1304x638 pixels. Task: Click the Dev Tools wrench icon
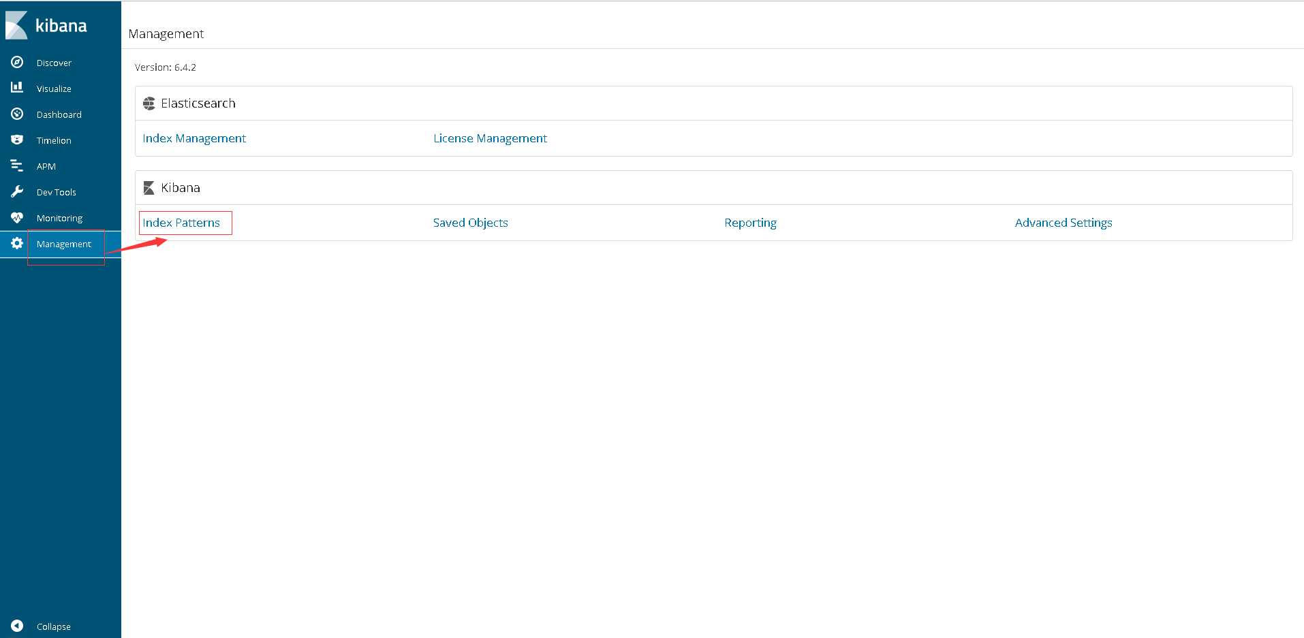coord(17,191)
